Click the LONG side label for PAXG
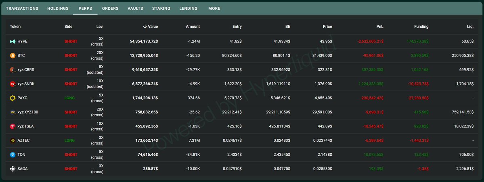484x182 pixels. point(69,98)
